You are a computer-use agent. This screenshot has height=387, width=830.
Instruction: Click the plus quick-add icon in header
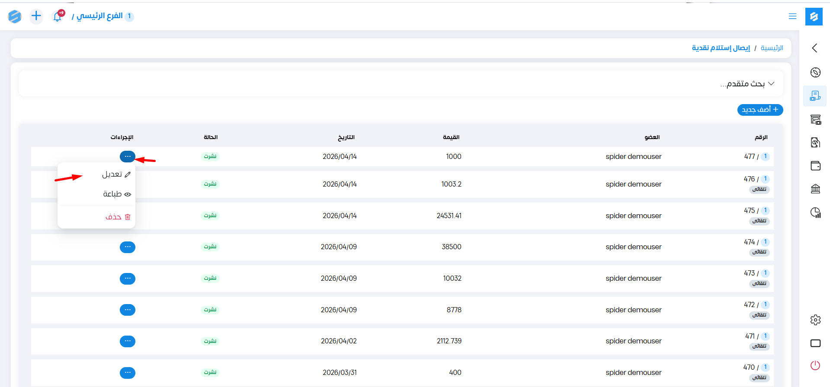coord(36,16)
